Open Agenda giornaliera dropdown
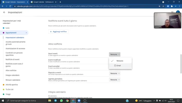 (115, 80)
